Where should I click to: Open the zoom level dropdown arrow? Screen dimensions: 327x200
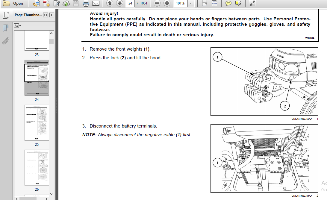[x=191, y=3]
